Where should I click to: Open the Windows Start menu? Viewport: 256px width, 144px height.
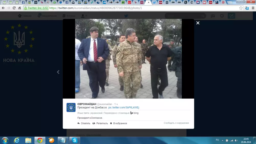click(5, 140)
